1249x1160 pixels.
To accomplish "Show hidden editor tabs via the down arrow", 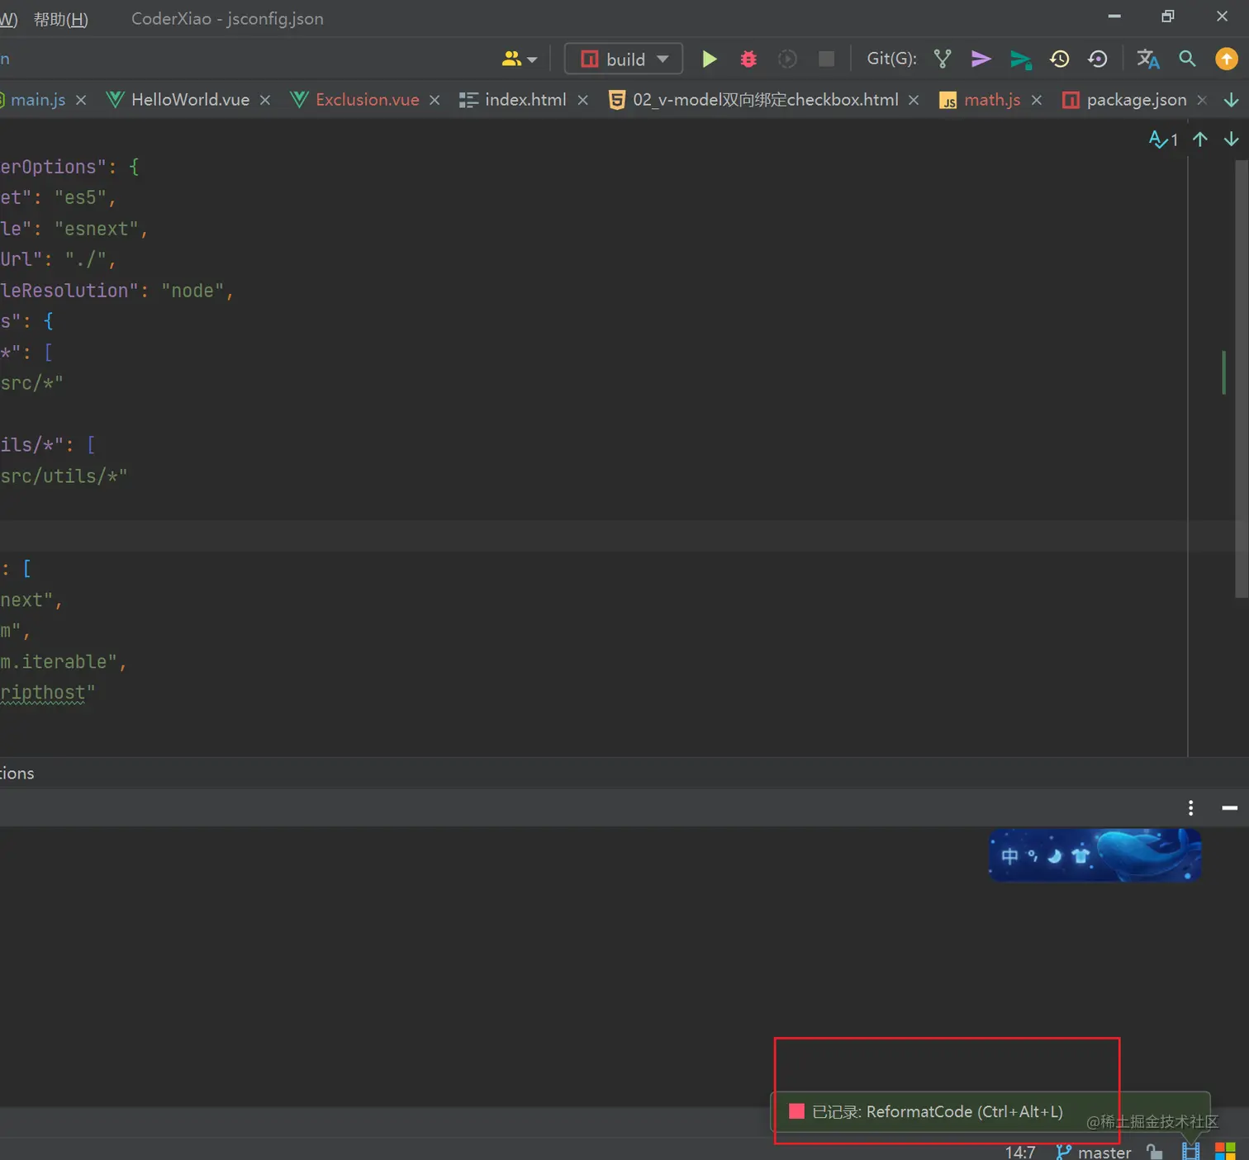I will tap(1231, 100).
